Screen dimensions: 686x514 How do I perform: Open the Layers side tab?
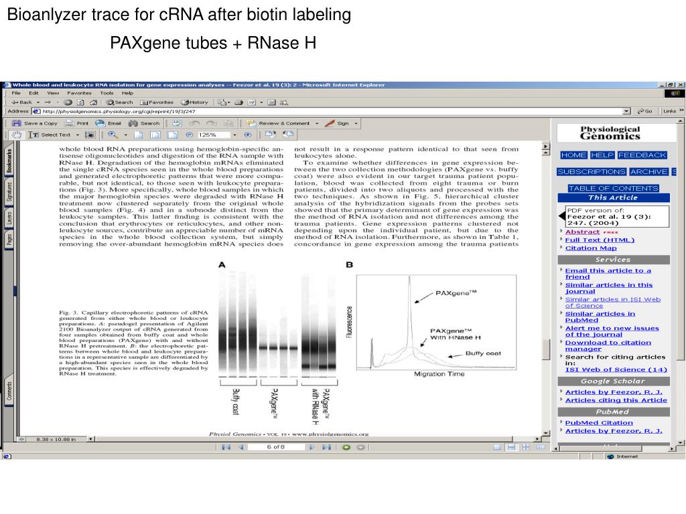9,218
